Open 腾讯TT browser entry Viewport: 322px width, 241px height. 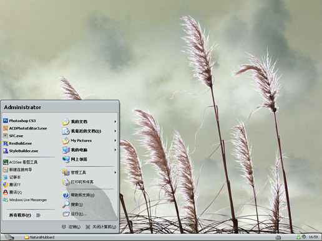tap(12, 185)
